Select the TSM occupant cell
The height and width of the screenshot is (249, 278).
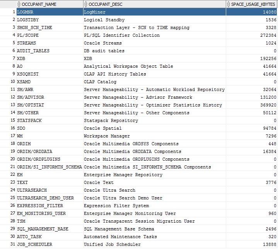click(x=50, y=221)
